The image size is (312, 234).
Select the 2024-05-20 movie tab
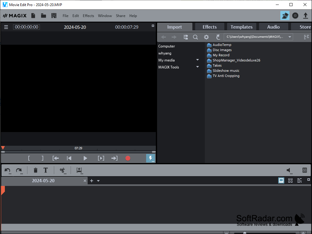coord(43,181)
